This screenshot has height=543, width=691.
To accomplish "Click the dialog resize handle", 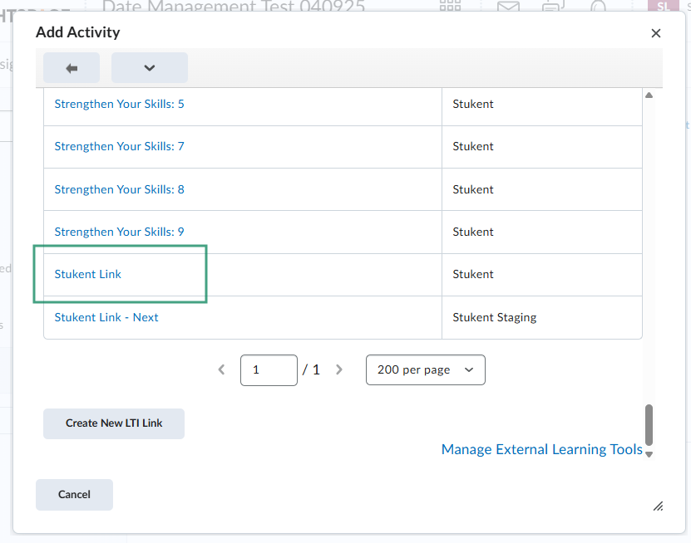I will pyautogui.click(x=658, y=506).
